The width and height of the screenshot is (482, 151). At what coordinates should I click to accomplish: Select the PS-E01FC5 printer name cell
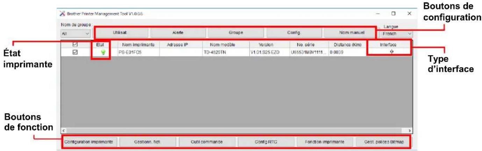[x=138, y=53]
